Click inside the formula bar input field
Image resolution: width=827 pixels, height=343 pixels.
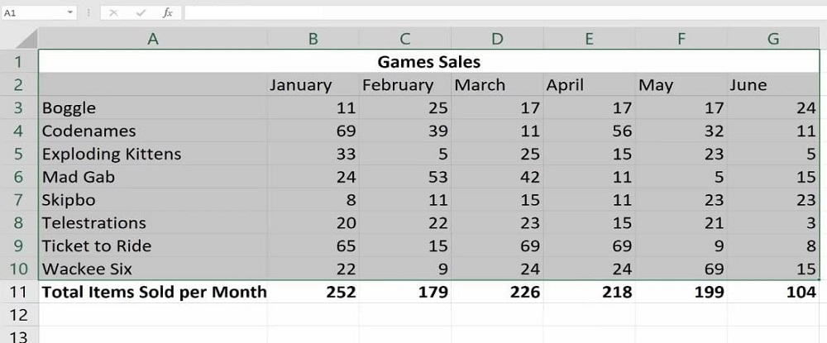496,13
